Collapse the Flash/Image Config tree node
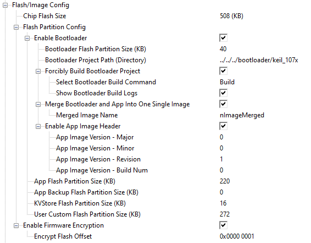Image resolution: width=311 pixels, height=243 pixels. [x=5, y=5]
